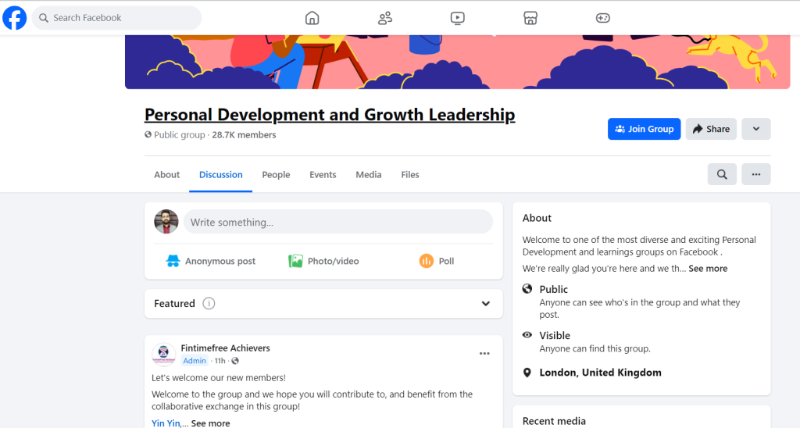The width and height of the screenshot is (800, 428).
Task: Click the Admin badge on the post
Action: [x=195, y=361]
